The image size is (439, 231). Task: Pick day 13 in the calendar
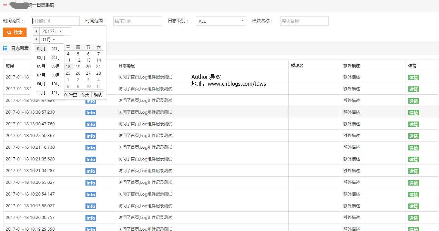pyautogui.click(x=88, y=60)
